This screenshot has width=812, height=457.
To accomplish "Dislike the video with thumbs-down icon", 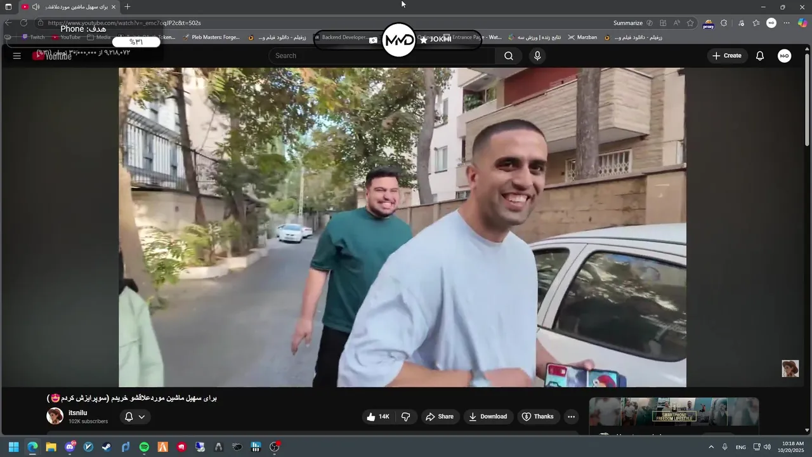I will [405, 416].
